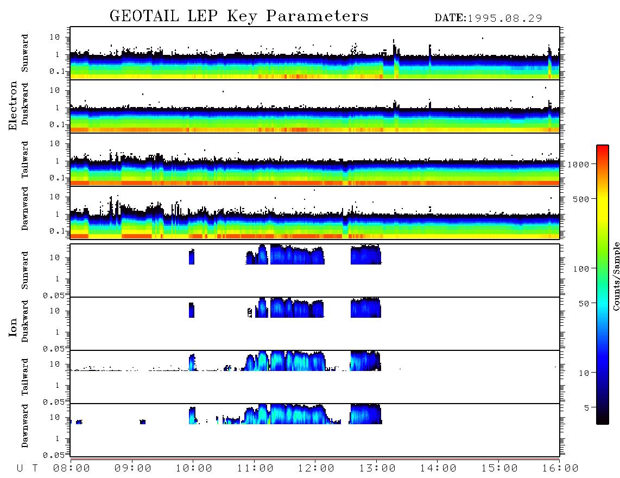Click the Electron "Duskward" panel label

click(24, 104)
